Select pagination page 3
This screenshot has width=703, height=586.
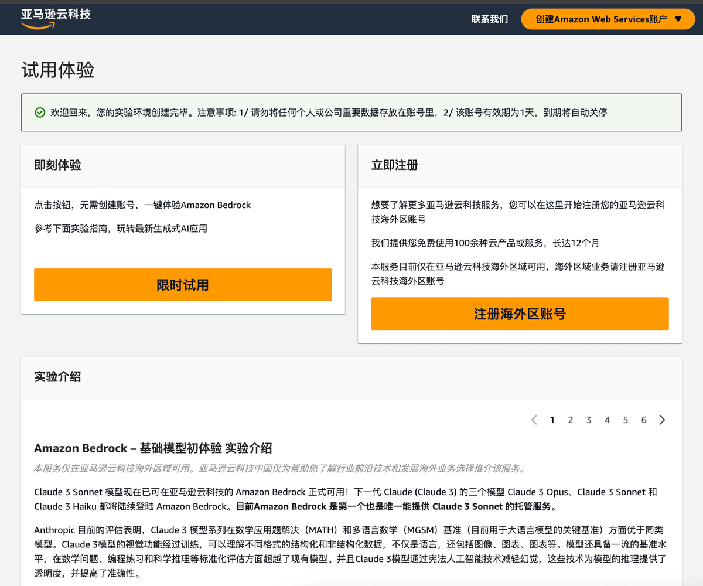click(x=589, y=420)
